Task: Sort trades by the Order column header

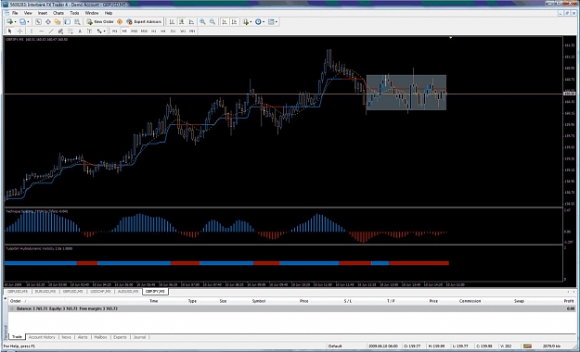Action: [x=16, y=301]
